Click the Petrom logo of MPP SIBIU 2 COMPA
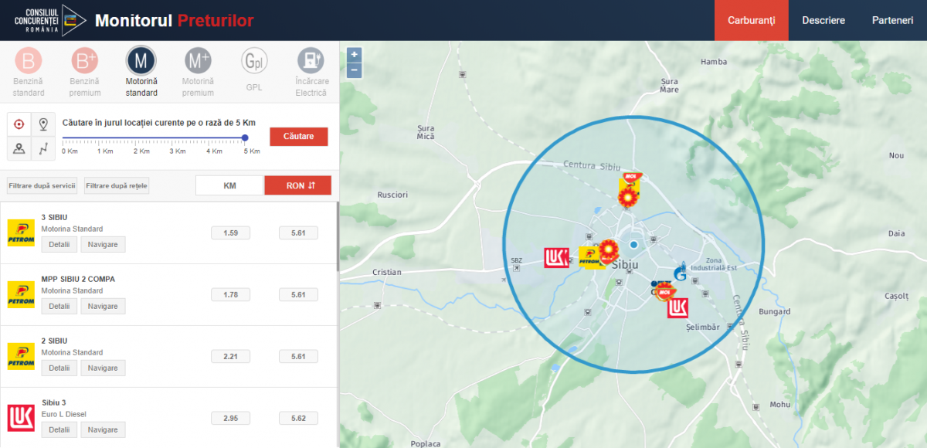This screenshot has width=927, height=448. pyautogui.click(x=21, y=294)
